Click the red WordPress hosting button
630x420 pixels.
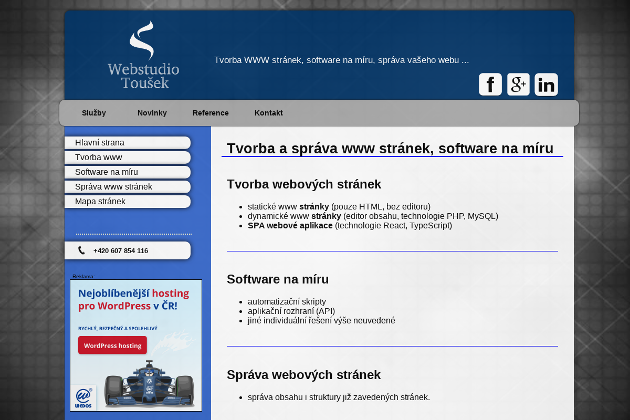[112, 345]
